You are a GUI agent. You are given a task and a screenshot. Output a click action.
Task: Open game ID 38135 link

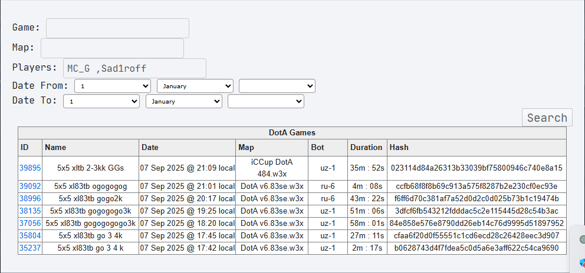point(30,211)
